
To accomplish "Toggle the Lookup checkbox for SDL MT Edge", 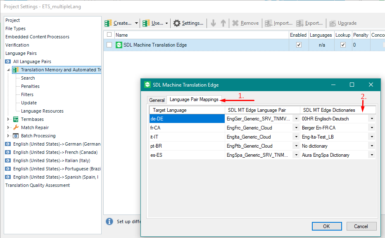I will (x=343, y=45).
